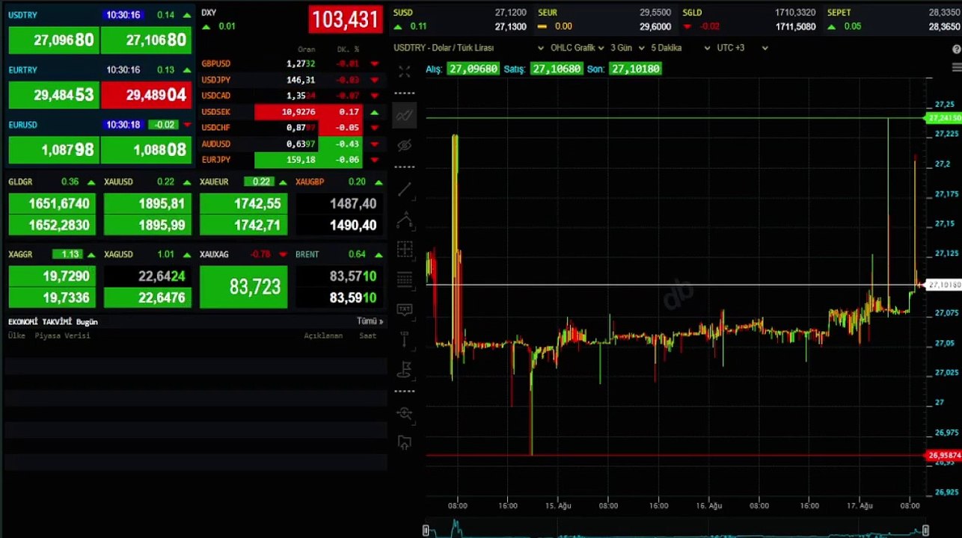Click the XAUXAG ratio tile 83,723
962x538 pixels.
pyautogui.click(x=244, y=287)
